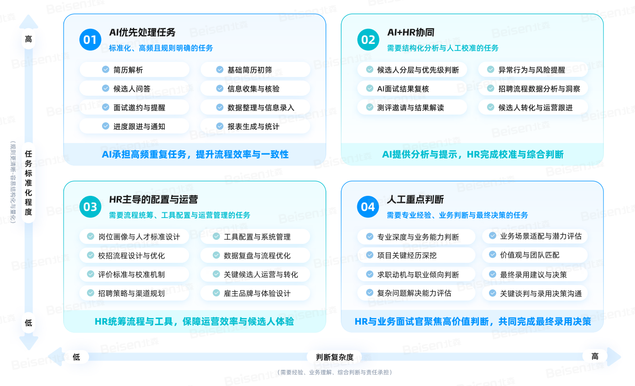Click the vertical note 规则更清晰·容易结构化与量化

13,182
